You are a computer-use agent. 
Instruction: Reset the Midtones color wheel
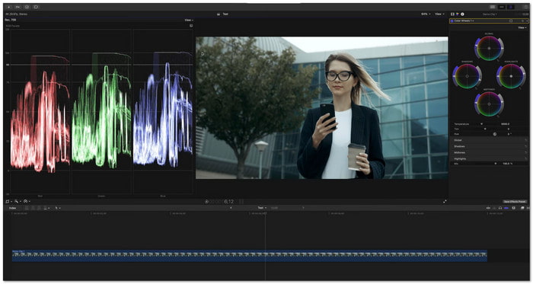[x=498, y=116]
